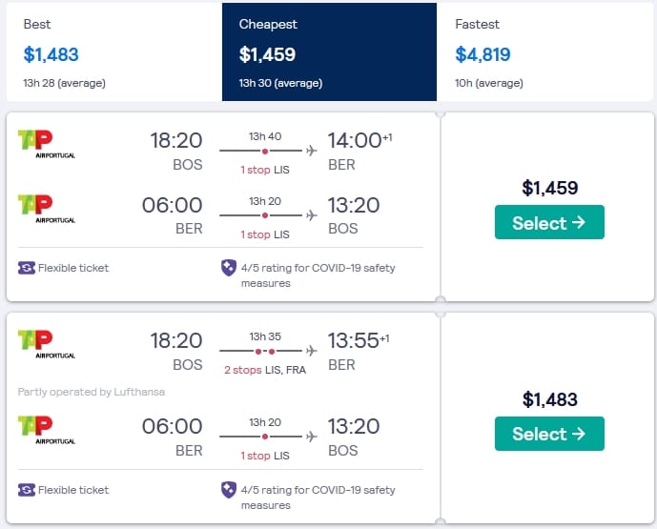Click TAP logo on second result's return flight
Viewport: 657px width, 529px height.
[46, 430]
